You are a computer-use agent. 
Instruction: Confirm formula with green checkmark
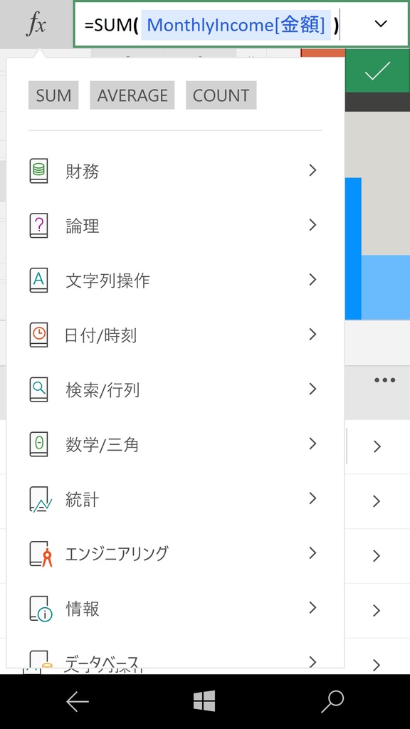(377, 71)
